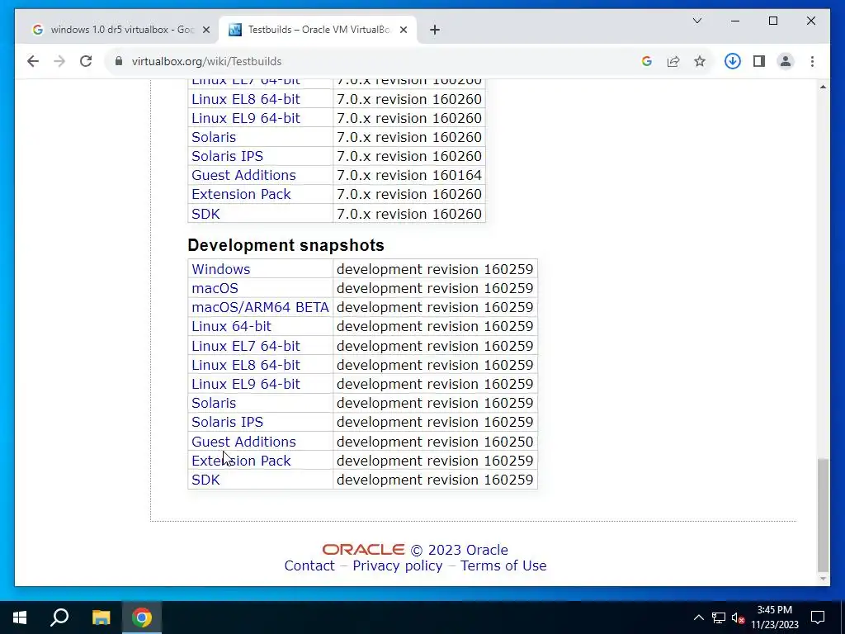Close the 'windows 1.0 dr5 virtualbox' tab
Viewport: 845px width, 634px height.
[205, 31]
